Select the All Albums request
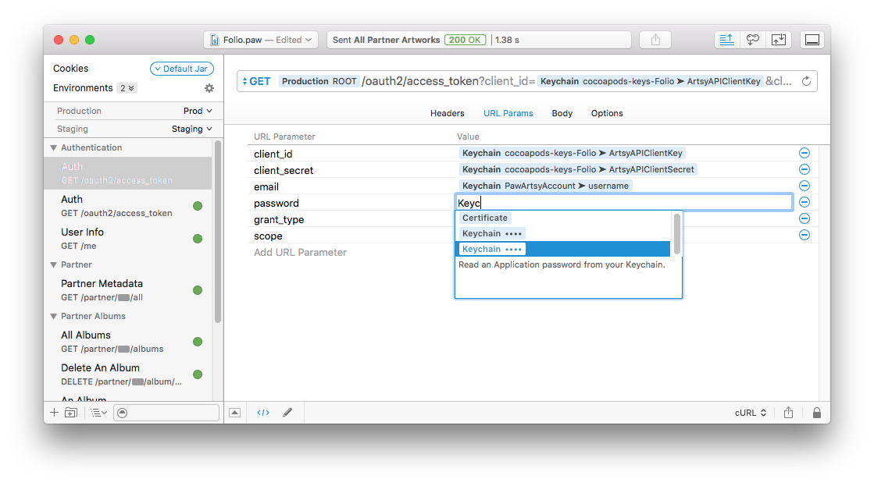 pos(128,342)
